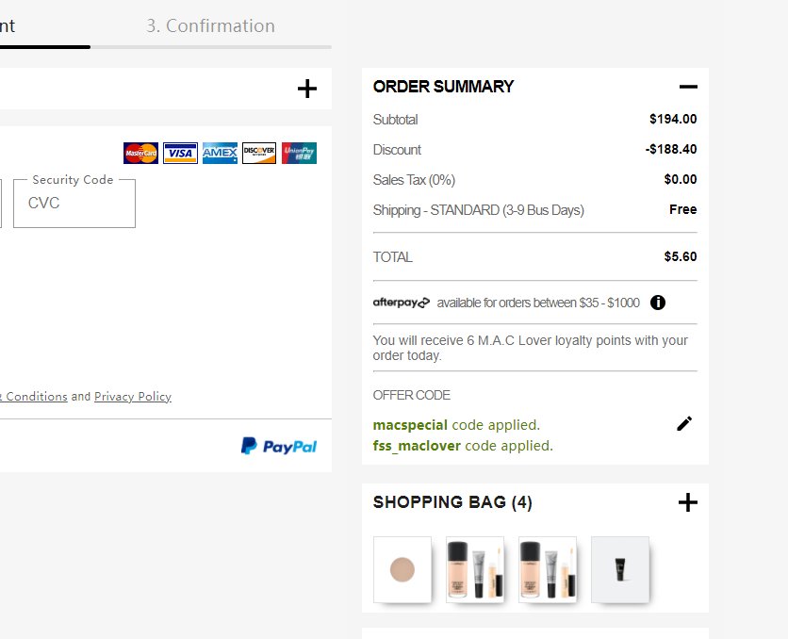The width and height of the screenshot is (788, 639).
Task: Edit offer code with pencil icon
Action: point(684,424)
